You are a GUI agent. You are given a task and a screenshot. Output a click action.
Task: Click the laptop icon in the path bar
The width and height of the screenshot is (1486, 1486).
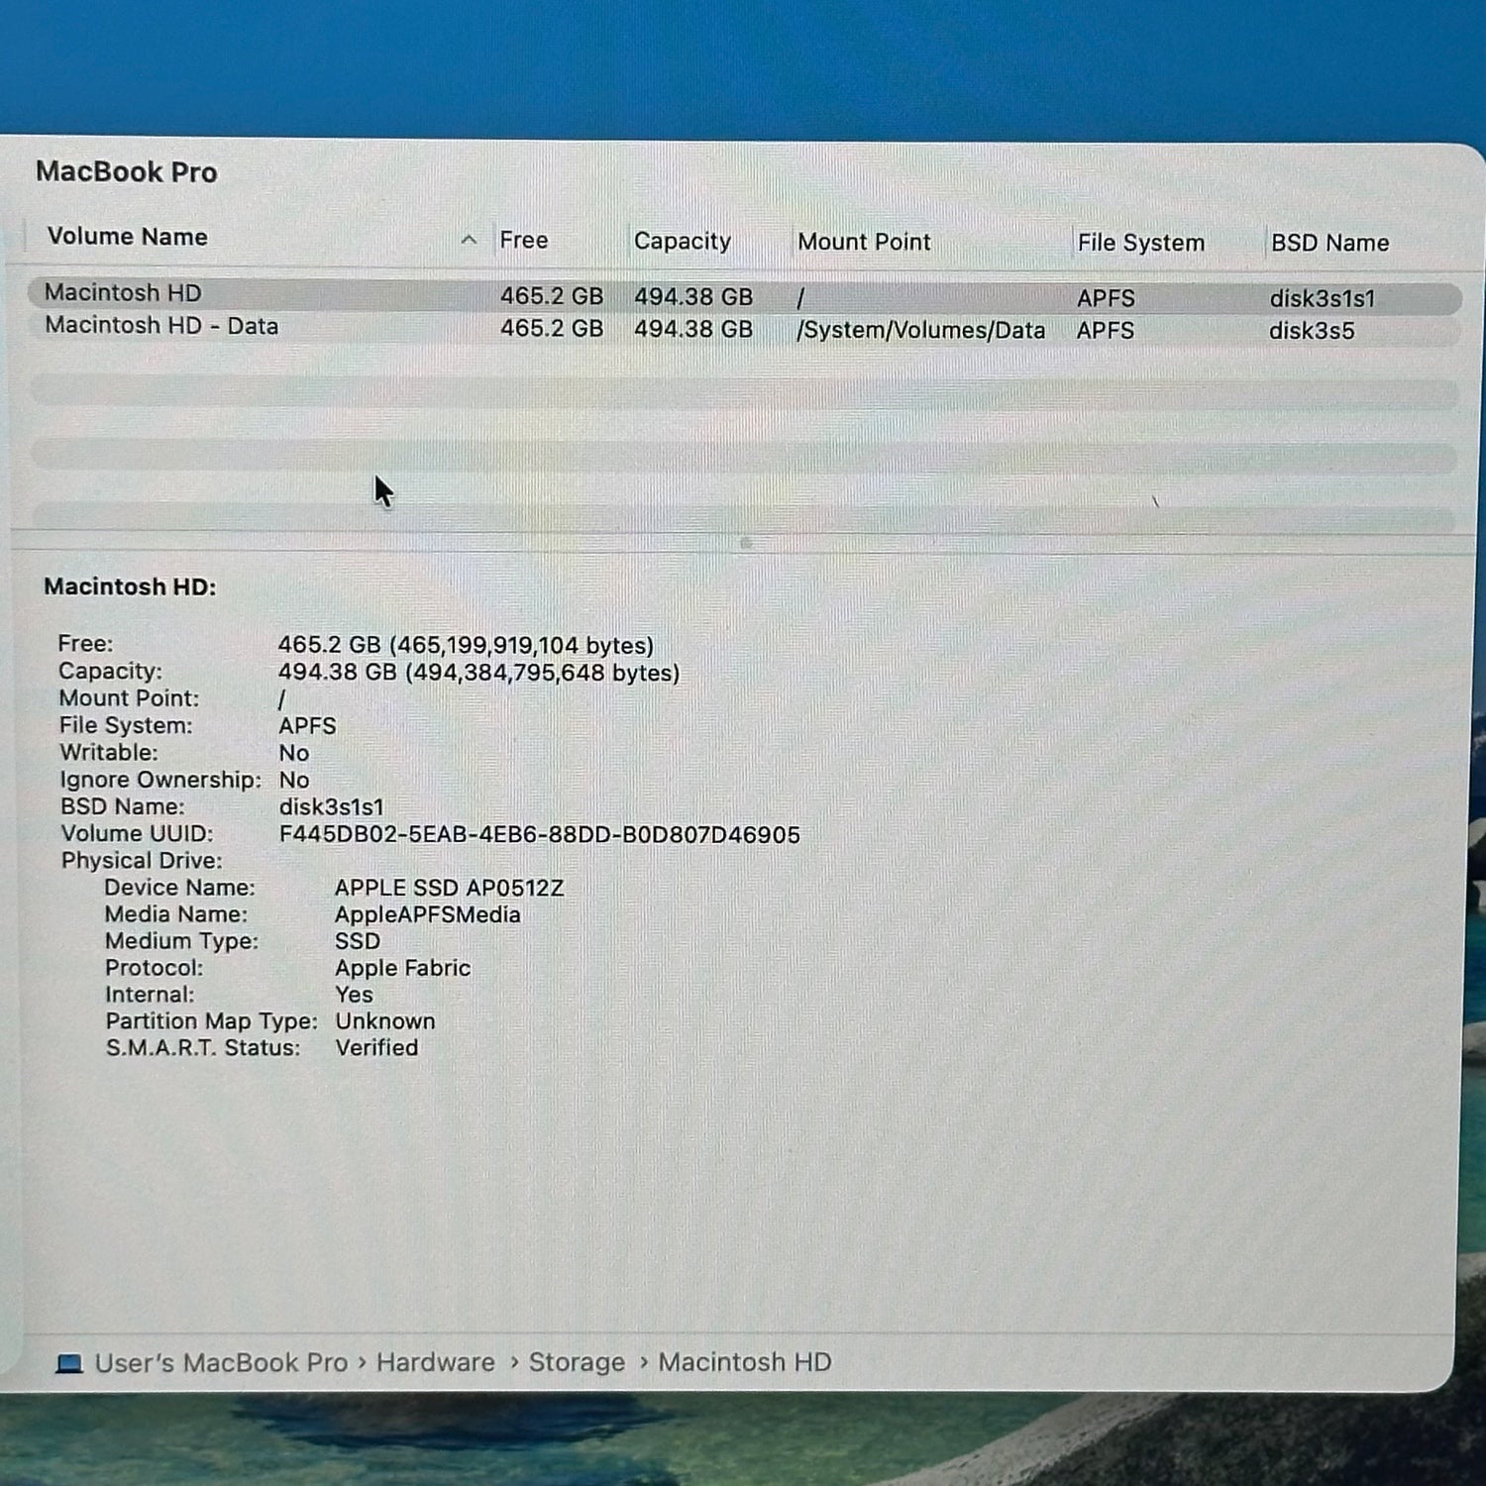pyautogui.click(x=69, y=1364)
